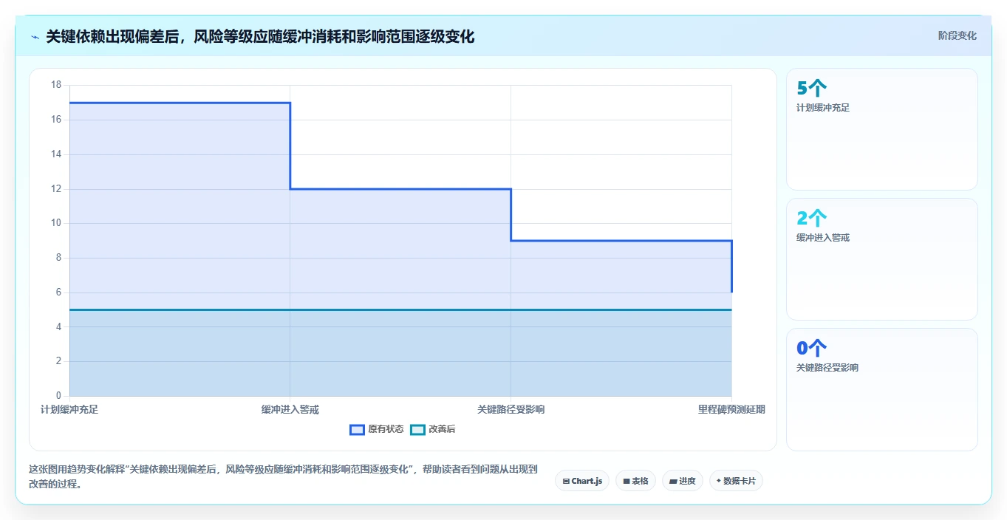This screenshot has width=1007, height=520.
Task: Click the x-axis label 计划缓冲充足
Action: pos(69,409)
